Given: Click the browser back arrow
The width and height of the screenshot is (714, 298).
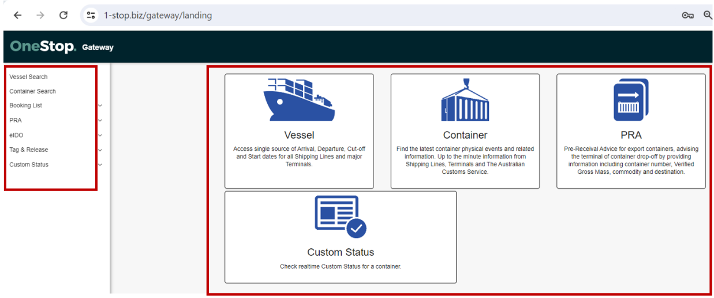Looking at the screenshot, I should tap(18, 16).
